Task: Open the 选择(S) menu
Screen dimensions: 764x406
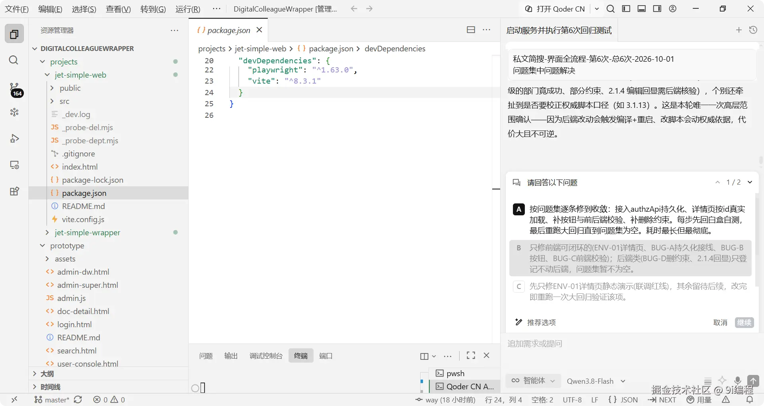Action: coord(84,9)
